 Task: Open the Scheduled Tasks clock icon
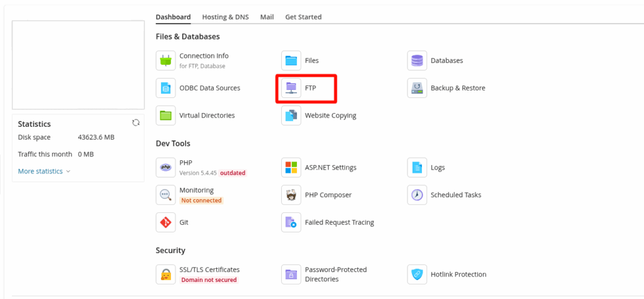417,195
